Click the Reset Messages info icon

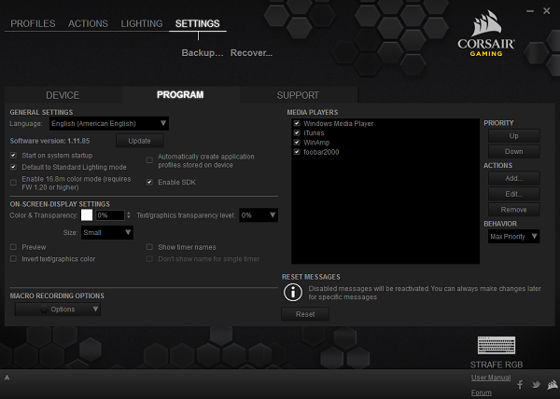click(292, 292)
